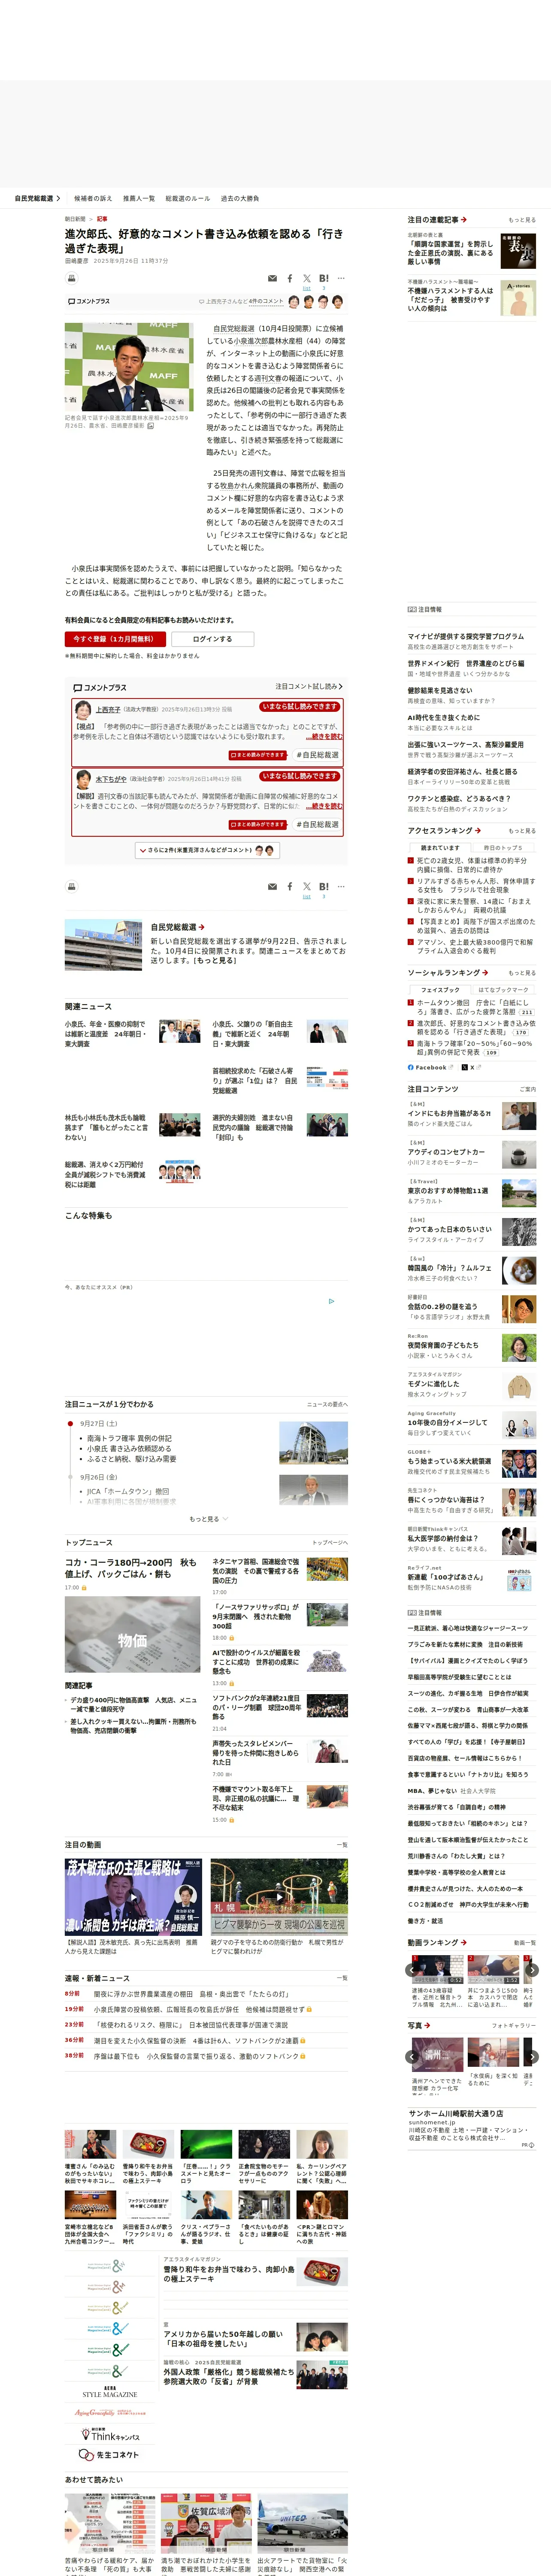Expand 続きを読む on 木下ちがや's comment

pyautogui.click(x=325, y=805)
